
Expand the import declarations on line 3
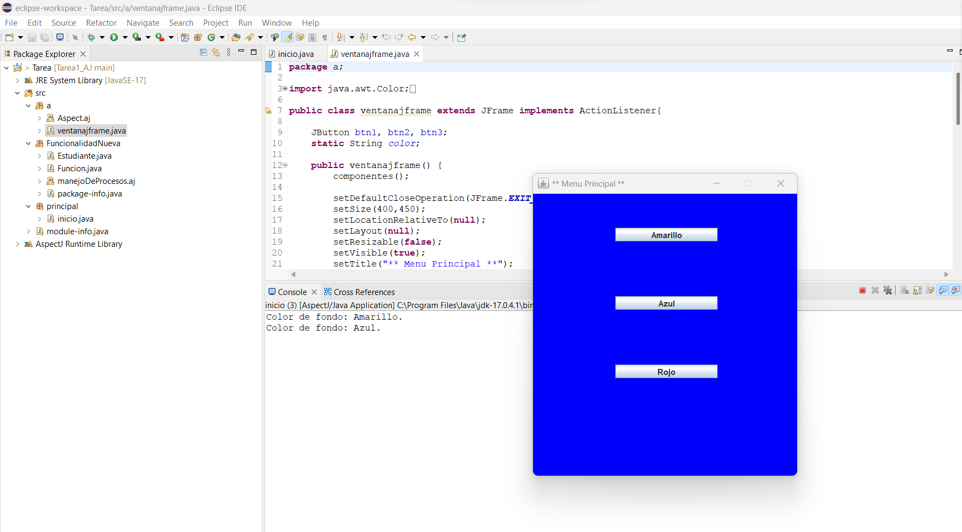tap(284, 88)
